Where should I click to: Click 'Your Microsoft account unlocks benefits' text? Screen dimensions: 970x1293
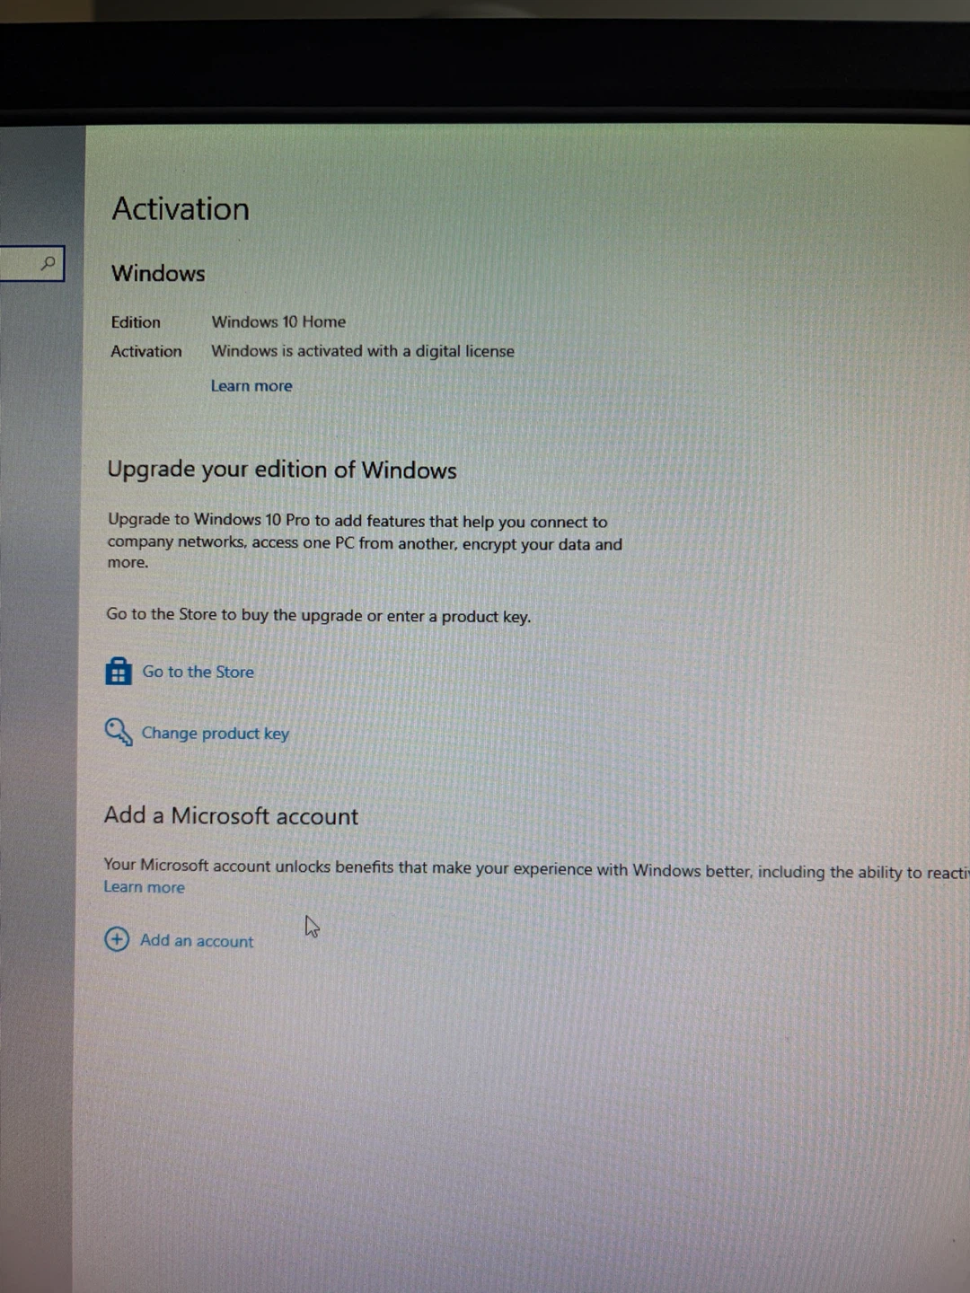click(x=536, y=868)
